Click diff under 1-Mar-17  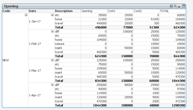point(68,60)
